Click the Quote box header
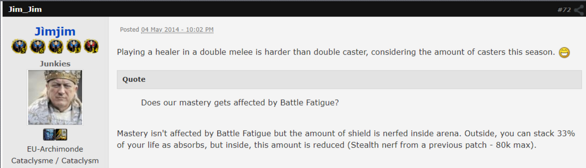The image size is (586, 168). click(349, 79)
